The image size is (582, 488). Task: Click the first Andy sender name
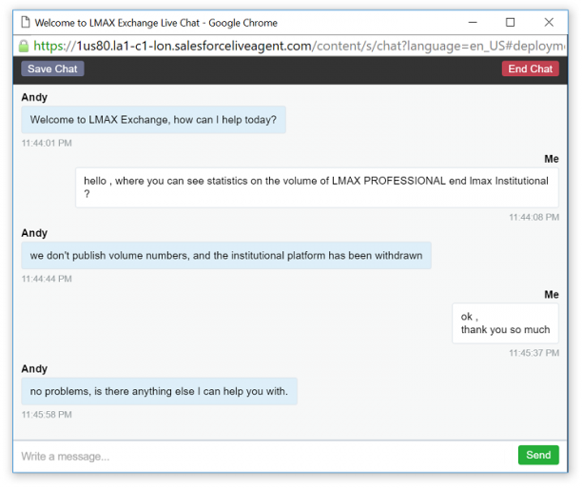(x=34, y=97)
